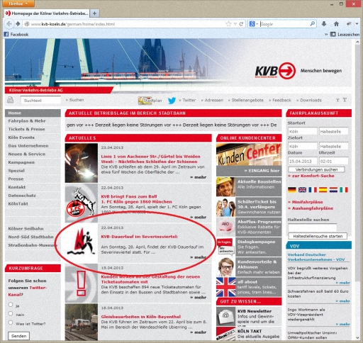Viewport: 363px width, 343px height.
Task: Select the German flag language icon
Action: pyautogui.click(x=292, y=190)
